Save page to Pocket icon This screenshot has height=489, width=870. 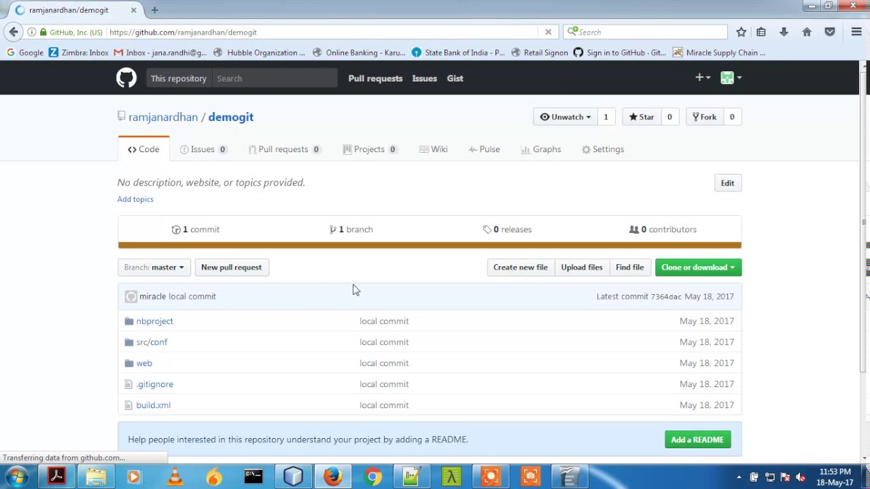point(830,32)
